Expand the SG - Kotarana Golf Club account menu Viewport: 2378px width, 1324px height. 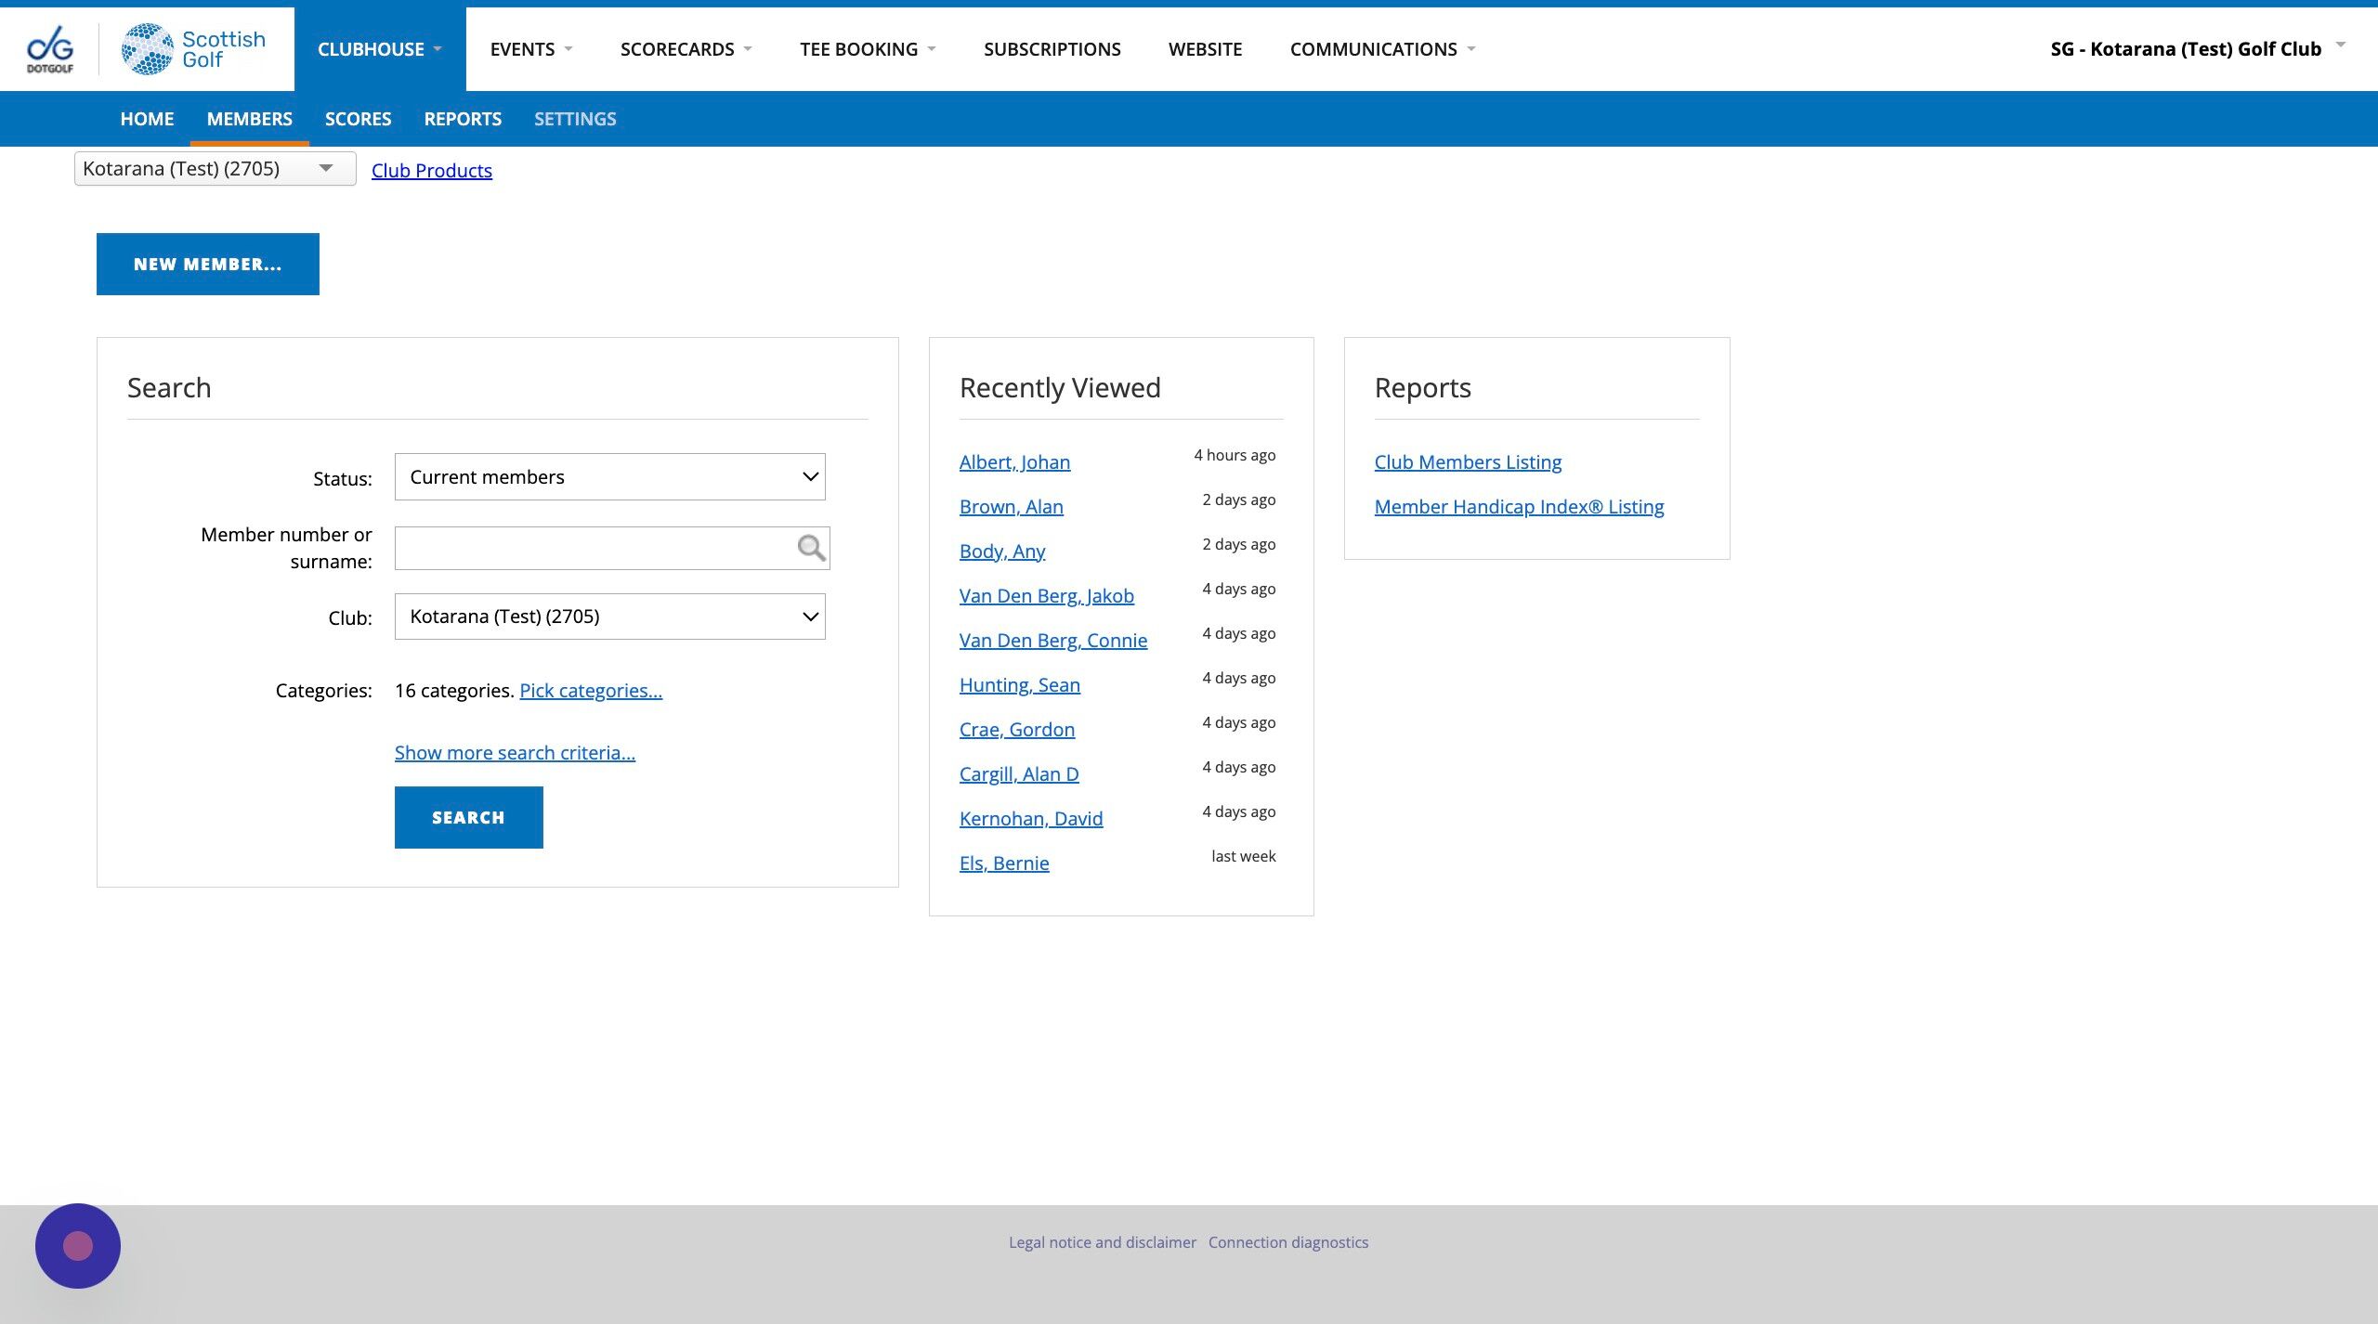pyautogui.click(x=2197, y=49)
